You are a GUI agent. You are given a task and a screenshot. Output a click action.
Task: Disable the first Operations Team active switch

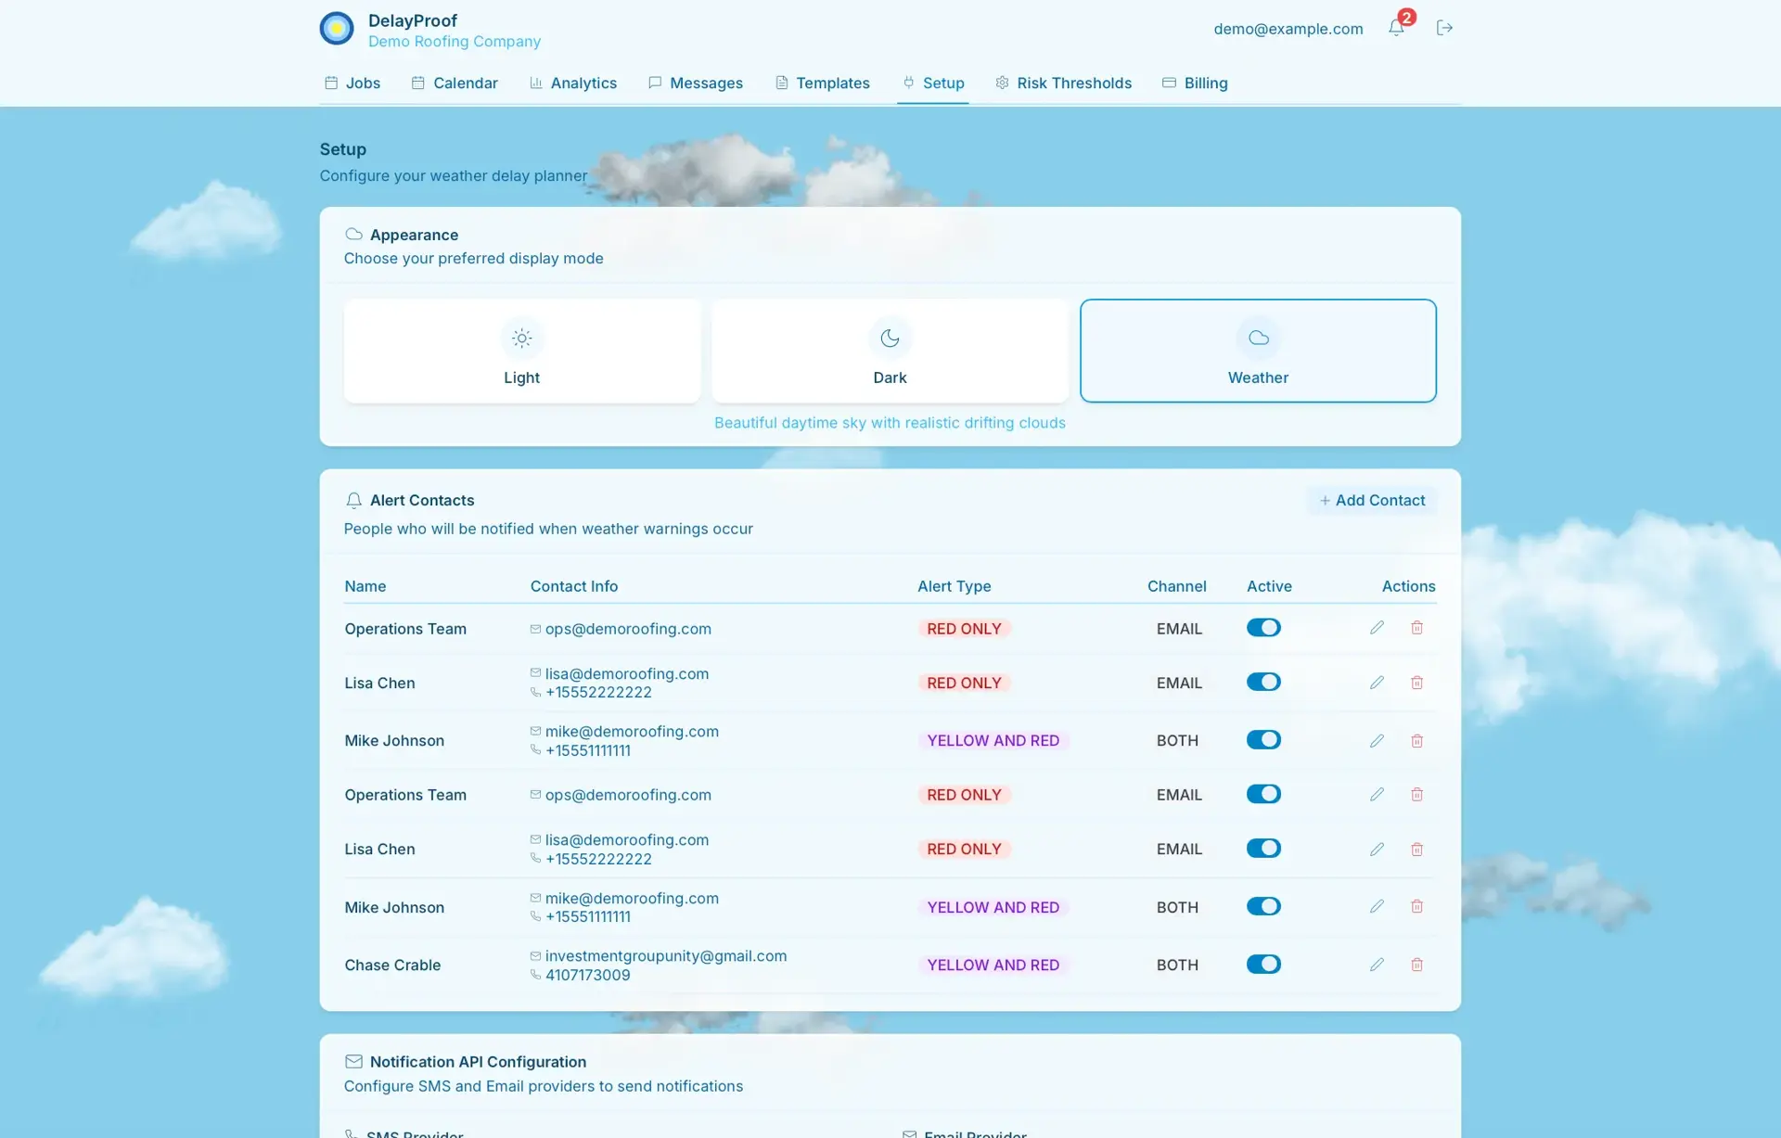coord(1263,628)
